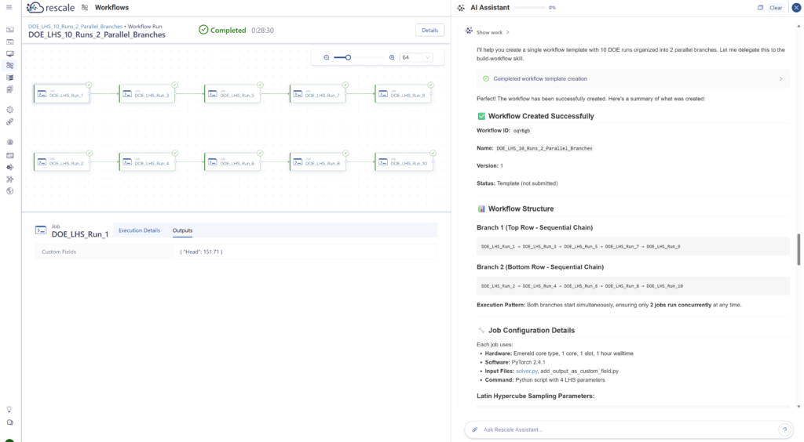The width and height of the screenshot is (804, 442).
Task: Select the DOE_LHS_Run_5 job node
Action: coord(232,94)
